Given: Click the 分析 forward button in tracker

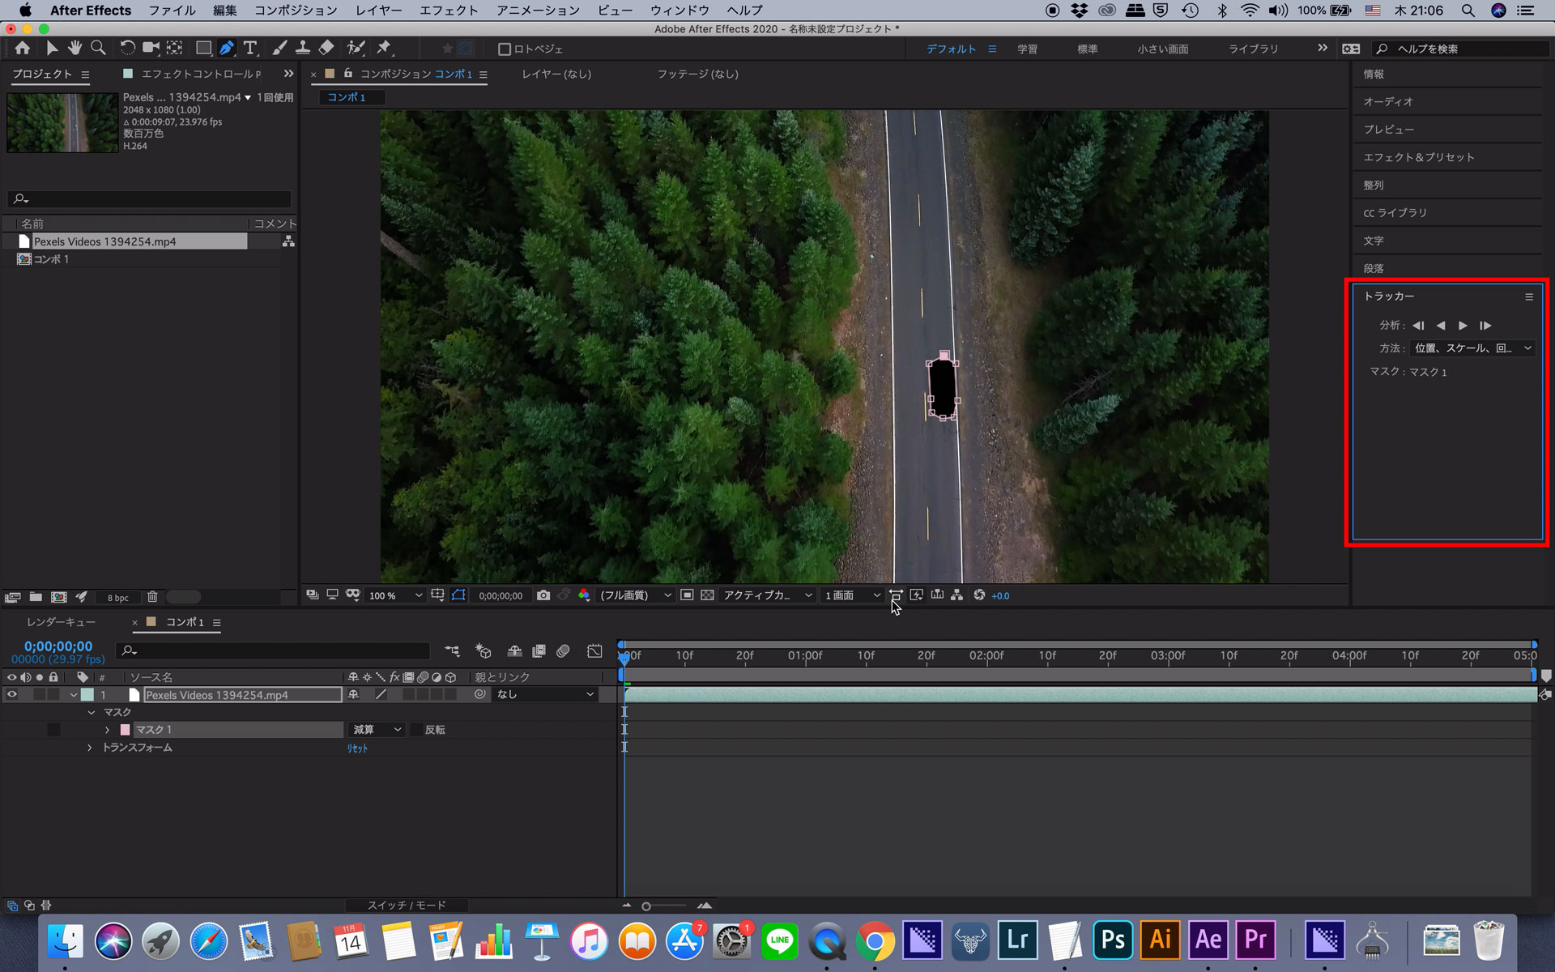Looking at the screenshot, I should click(x=1463, y=325).
